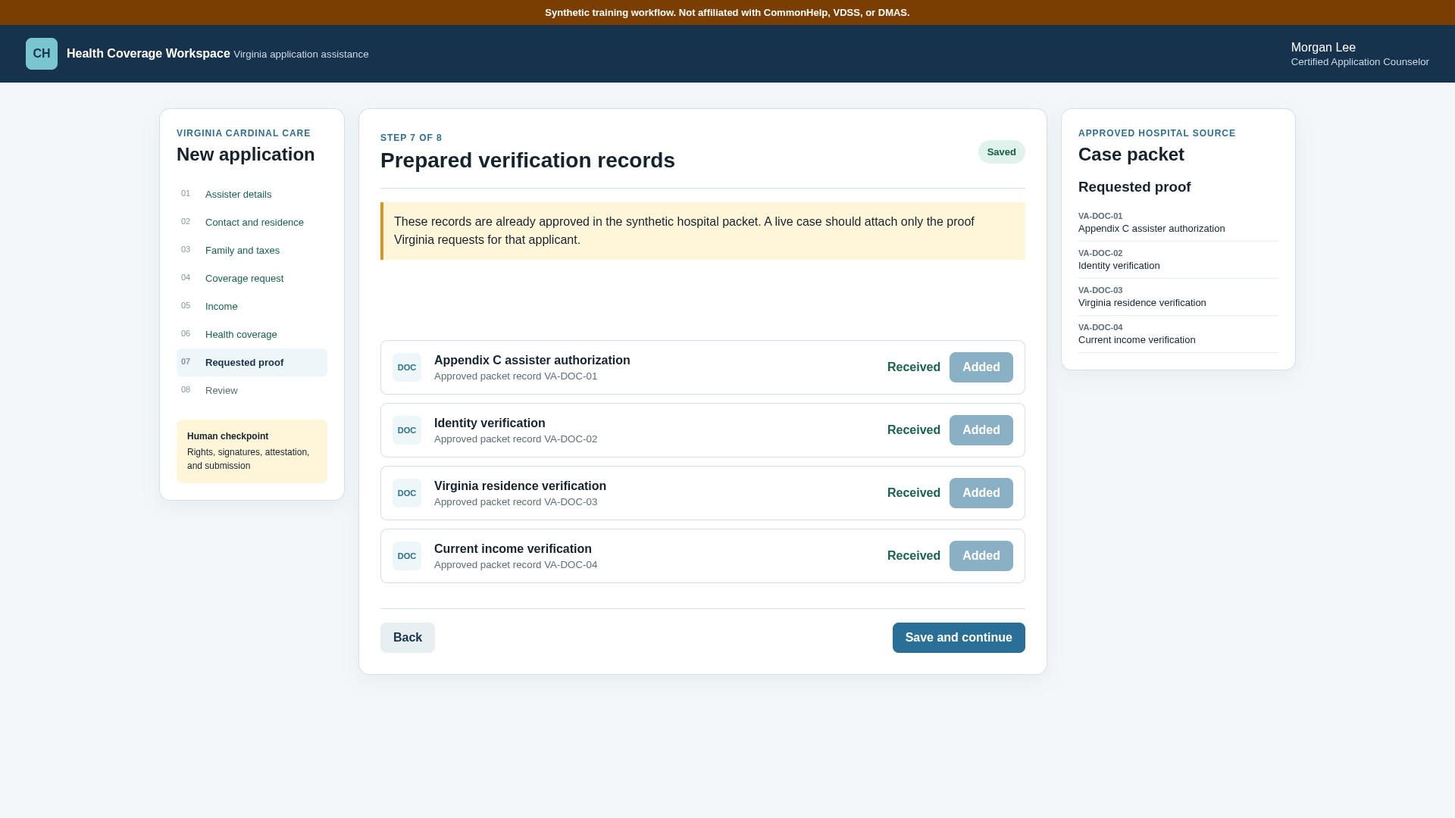Click Save and continue
The image size is (1455, 818).
(x=959, y=638)
